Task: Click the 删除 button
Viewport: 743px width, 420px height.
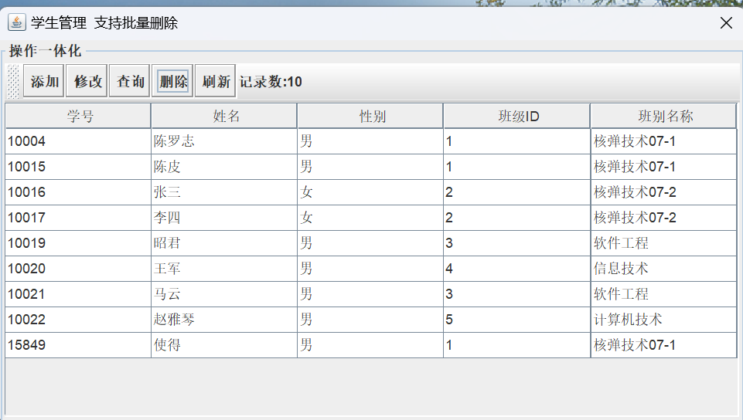Action: pos(172,81)
